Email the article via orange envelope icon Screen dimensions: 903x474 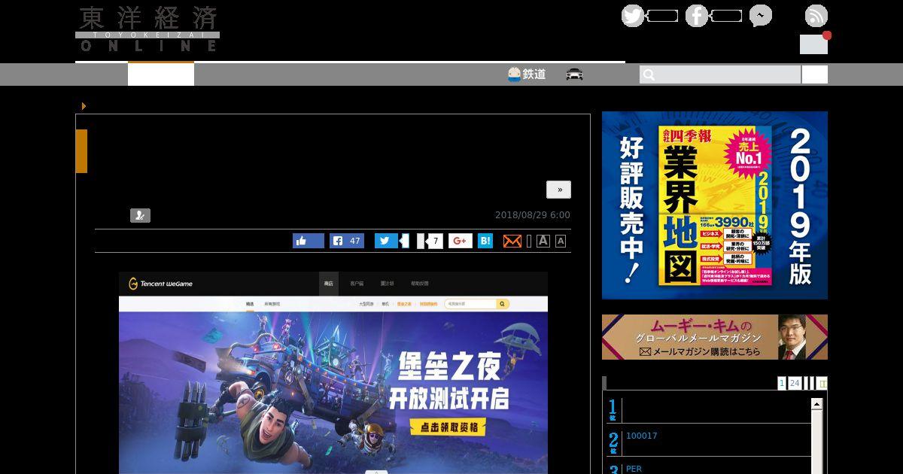pos(512,241)
